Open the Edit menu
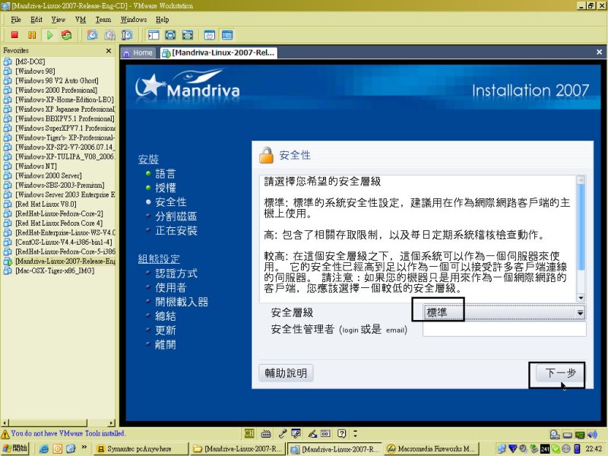This screenshot has height=456, width=608. pyautogui.click(x=36, y=20)
